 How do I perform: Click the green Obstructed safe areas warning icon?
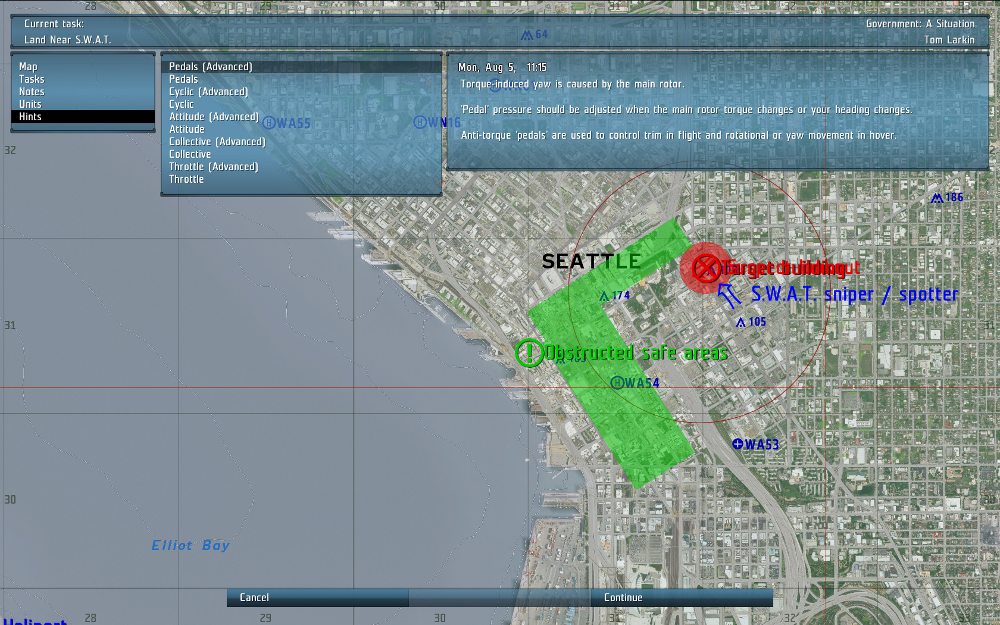529,353
